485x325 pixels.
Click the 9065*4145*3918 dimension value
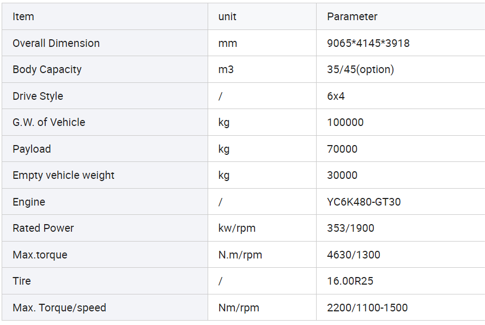[x=368, y=43]
